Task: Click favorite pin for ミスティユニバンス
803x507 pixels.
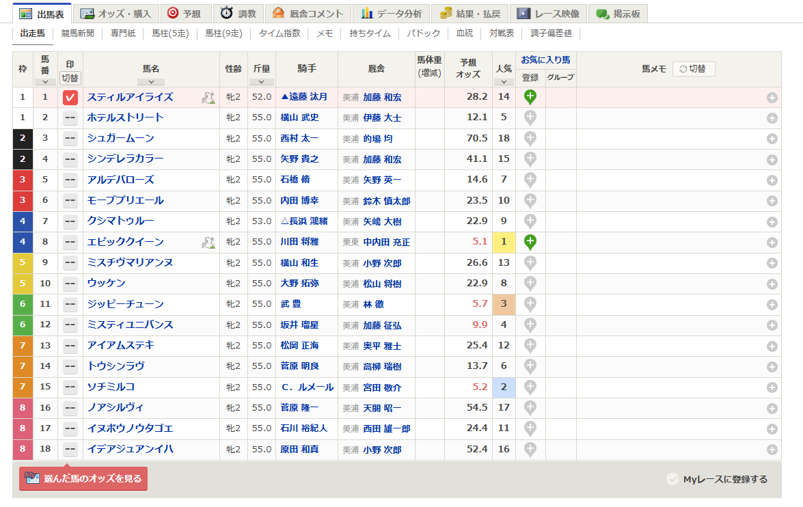Action: (x=530, y=325)
